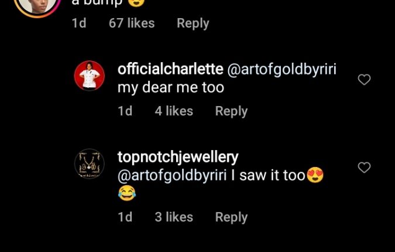View the 4 likes on officialcharlette's comment
Screen dimensions: 395x252
[174, 111]
